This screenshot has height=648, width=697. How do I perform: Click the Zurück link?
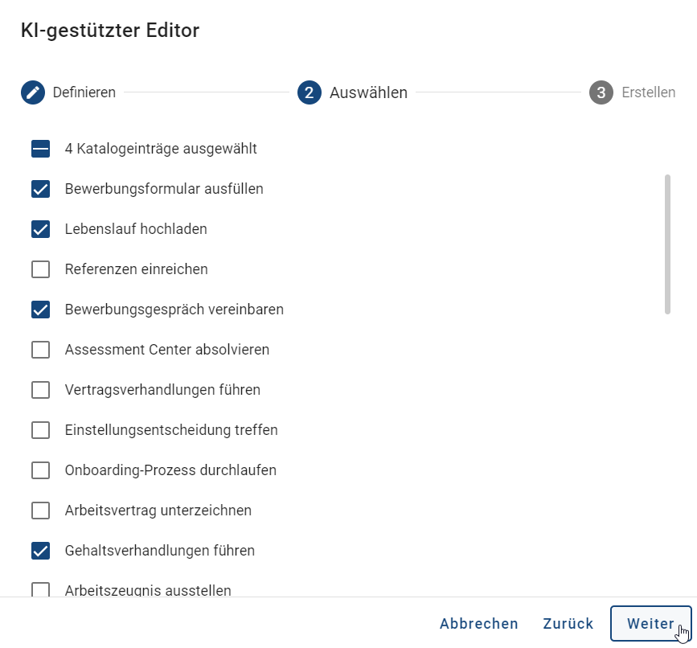(x=568, y=623)
